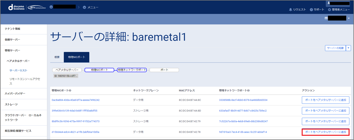This screenshot has width=354, height=140.
Task: Open network port 3338588b-8ecf-4bb0-8378-6a48ddb60034
Action: point(243,100)
